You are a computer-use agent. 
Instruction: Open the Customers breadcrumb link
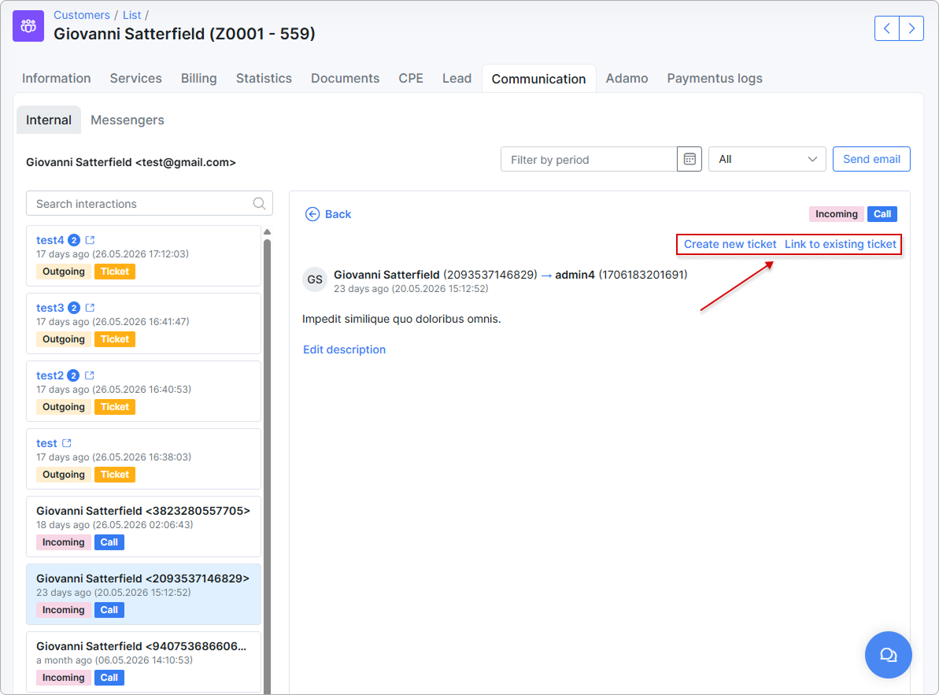(x=81, y=15)
